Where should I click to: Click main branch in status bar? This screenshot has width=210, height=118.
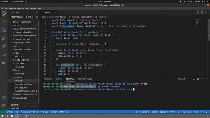(10, 112)
